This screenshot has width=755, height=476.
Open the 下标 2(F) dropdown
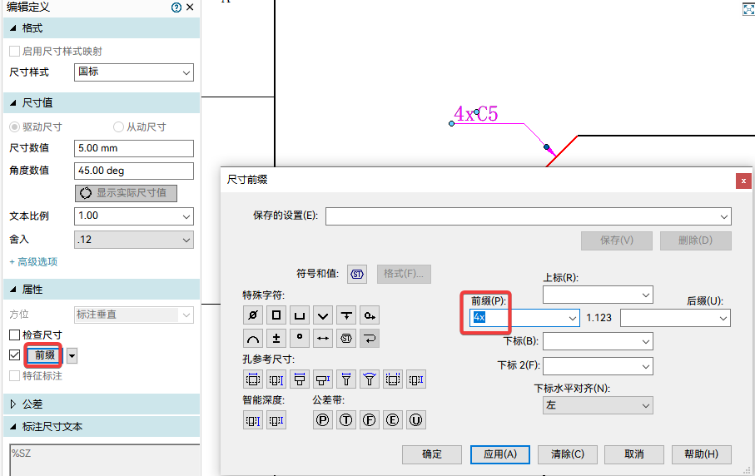pos(598,366)
